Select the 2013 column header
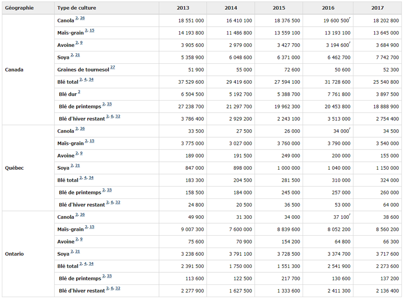The image size is (403, 299). pos(183,8)
